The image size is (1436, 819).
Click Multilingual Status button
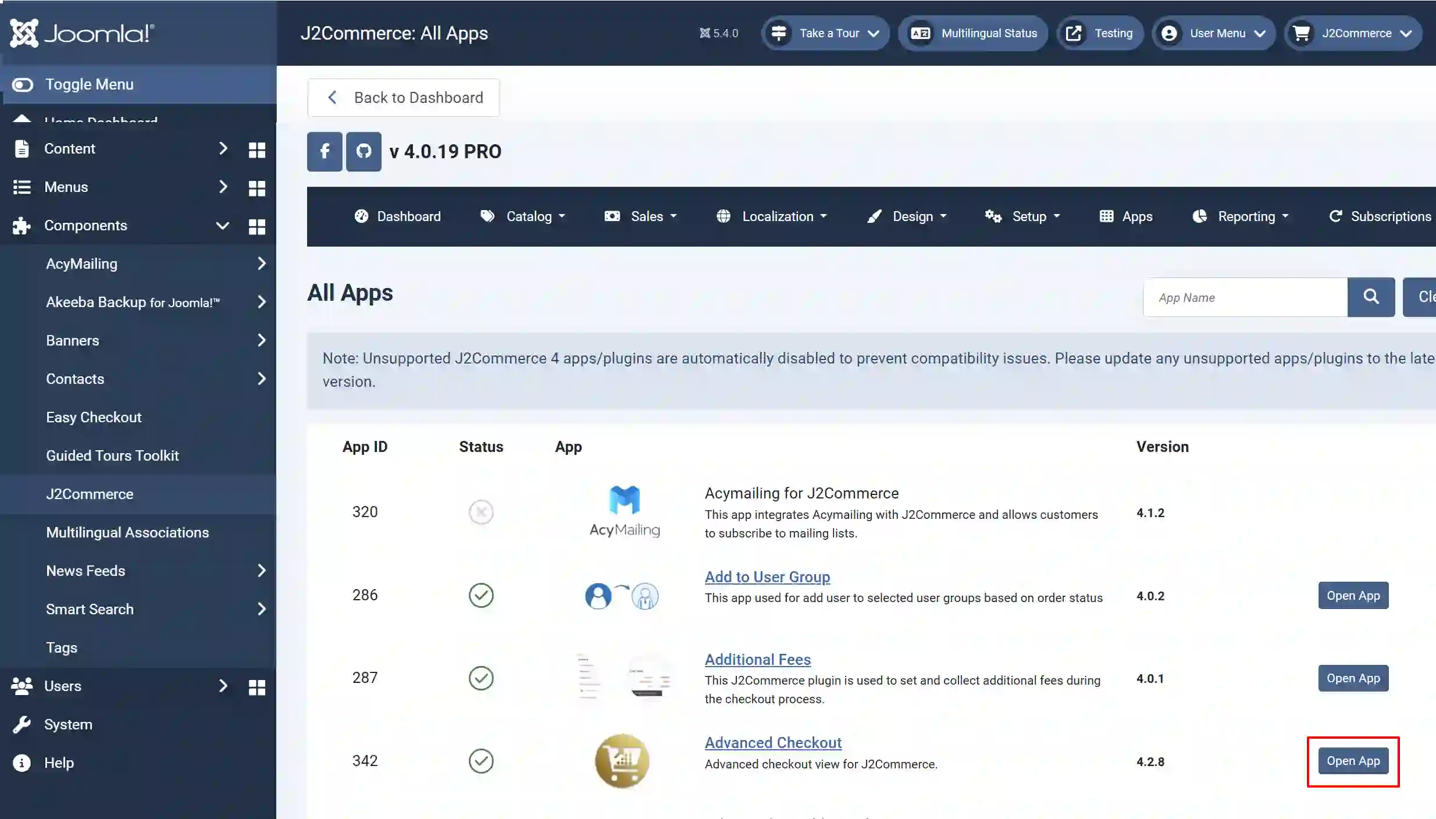tap(973, 33)
